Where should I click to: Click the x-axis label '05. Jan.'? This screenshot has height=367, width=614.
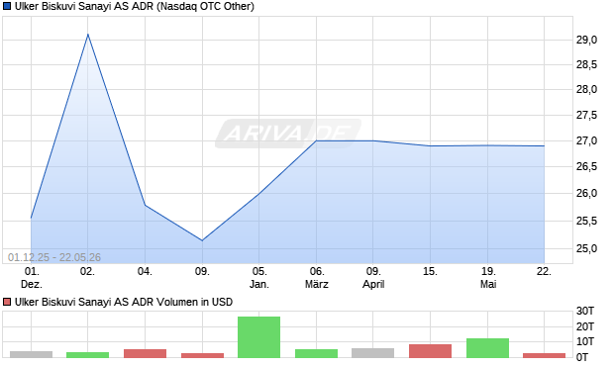point(259,277)
